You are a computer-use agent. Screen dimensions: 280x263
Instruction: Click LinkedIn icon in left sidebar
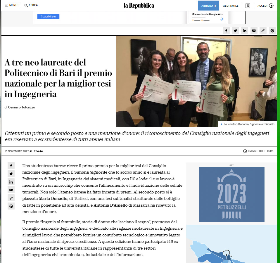[x=11, y=182]
